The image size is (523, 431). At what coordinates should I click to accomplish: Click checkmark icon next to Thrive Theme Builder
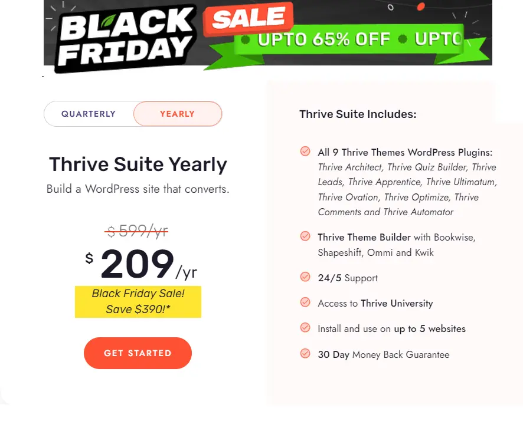point(305,236)
